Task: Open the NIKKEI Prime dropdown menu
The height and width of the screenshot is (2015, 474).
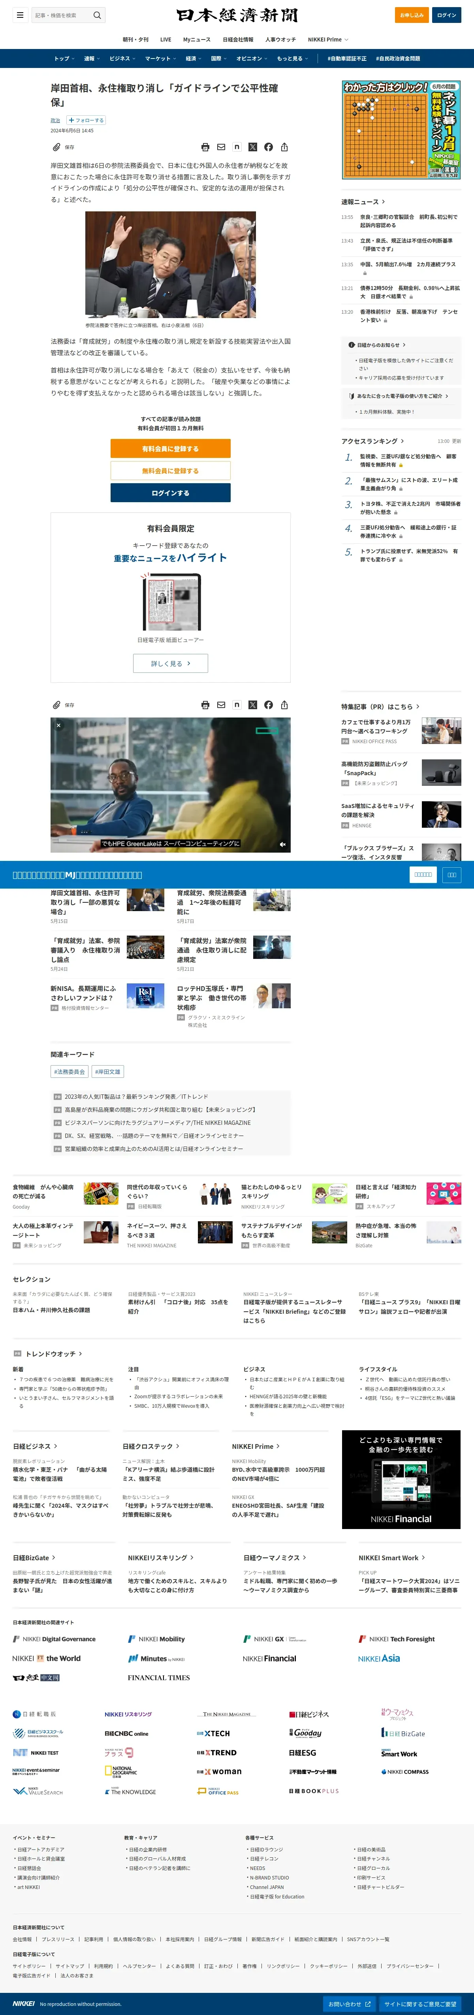Action: click(x=328, y=39)
